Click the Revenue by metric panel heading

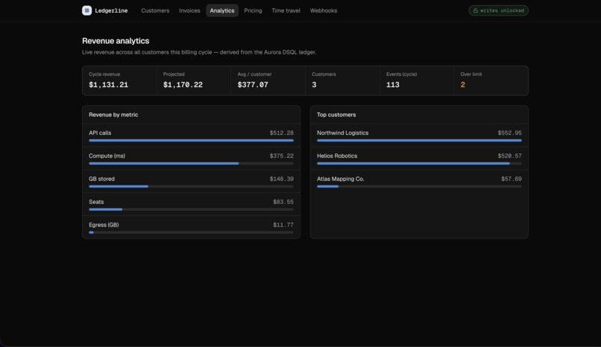coord(113,115)
